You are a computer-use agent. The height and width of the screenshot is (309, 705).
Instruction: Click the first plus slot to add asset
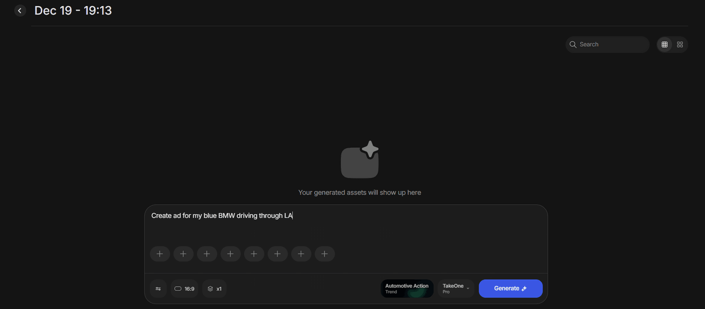click(x=160, y=254)
